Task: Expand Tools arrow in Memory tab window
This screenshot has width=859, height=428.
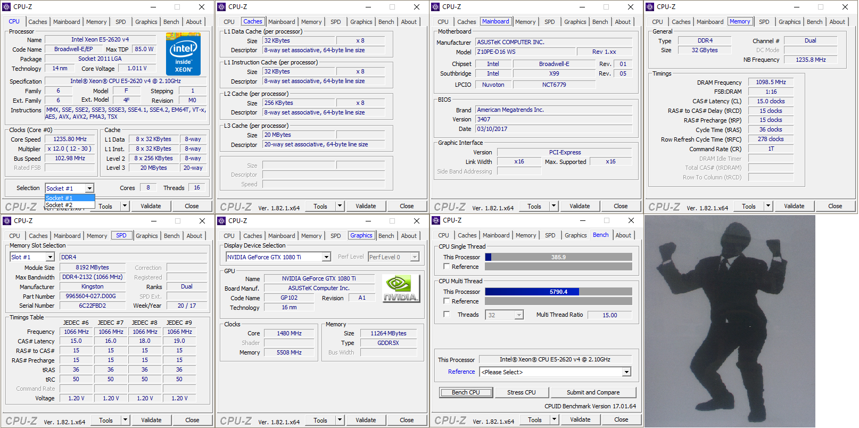Action: tap(768, 206)
